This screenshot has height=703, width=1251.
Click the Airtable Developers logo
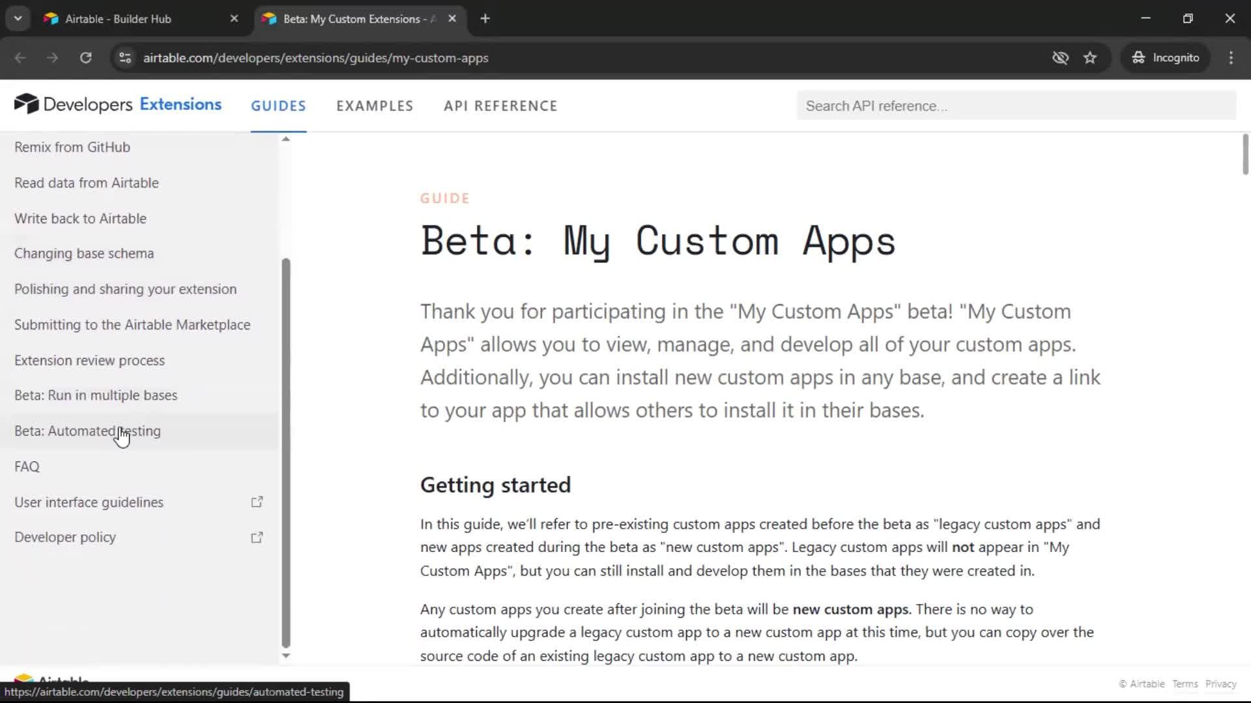pos(73,104)
